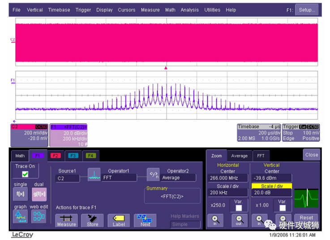Click the Close button in the dialog
The image size is (330, 240).
[x=312, y=155]
